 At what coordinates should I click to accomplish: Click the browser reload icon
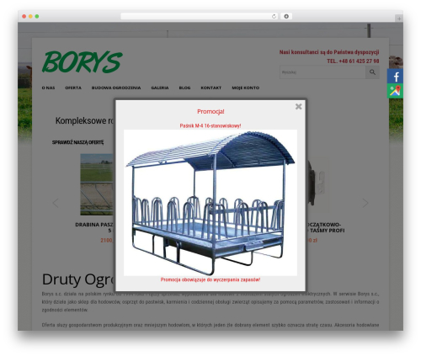(274, 16)
